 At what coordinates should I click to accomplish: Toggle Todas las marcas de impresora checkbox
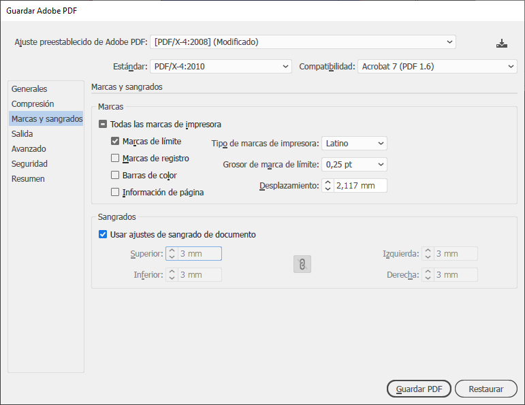[103, 125]
